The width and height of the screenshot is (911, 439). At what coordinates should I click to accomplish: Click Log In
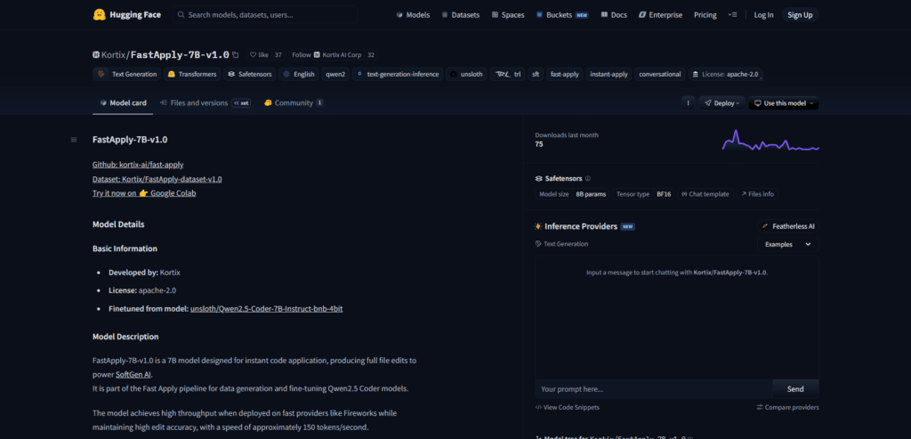pyautogui.click(x=763, y=15)
